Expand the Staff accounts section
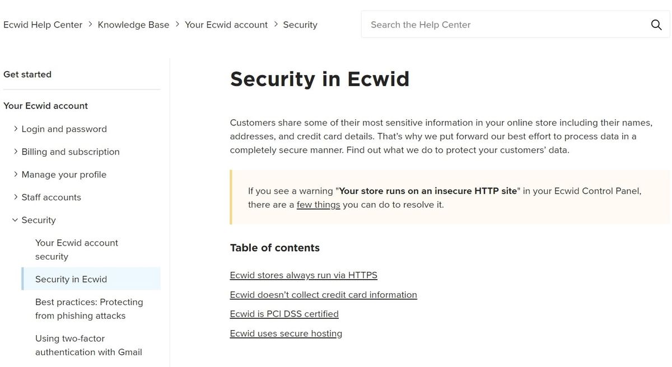Screen dimensions: 672x367 (51, 197)
